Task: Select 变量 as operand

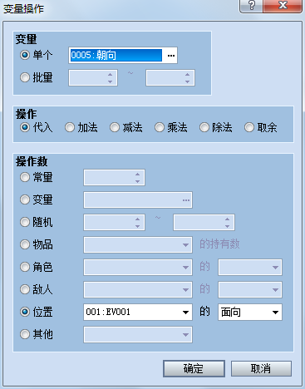Action: pyautogui.click(x=25, y=199)
